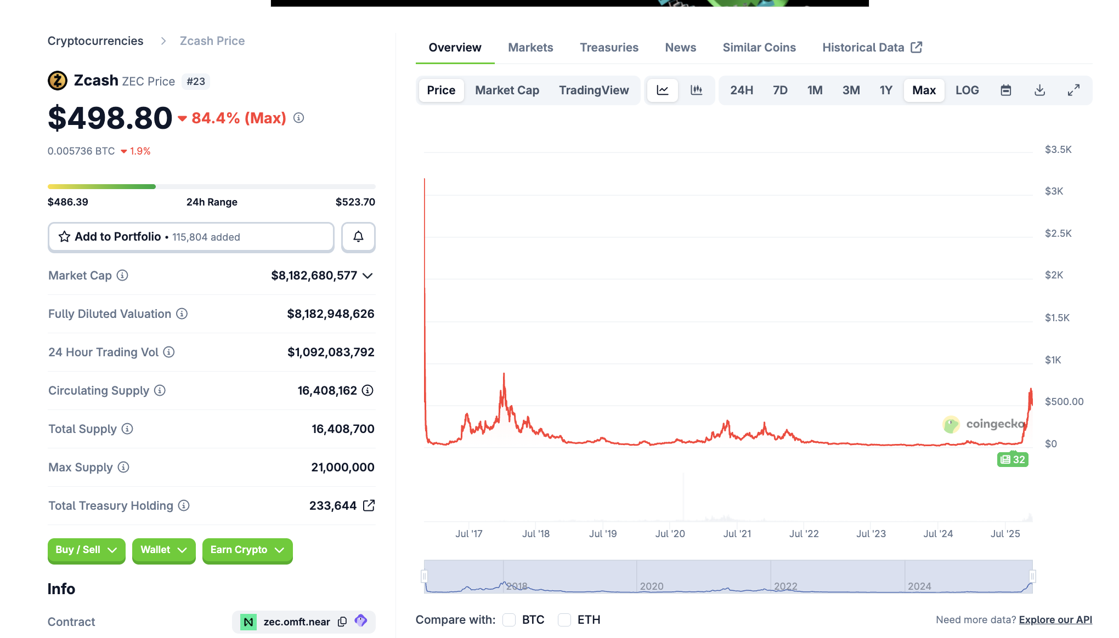Open the Explore our API link
The image size is (1119, 638).
pos(1055,619)
